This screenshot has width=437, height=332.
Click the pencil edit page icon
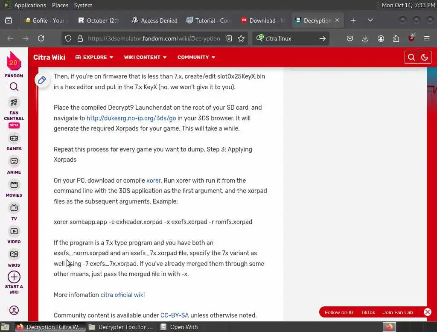click(42, 80)
